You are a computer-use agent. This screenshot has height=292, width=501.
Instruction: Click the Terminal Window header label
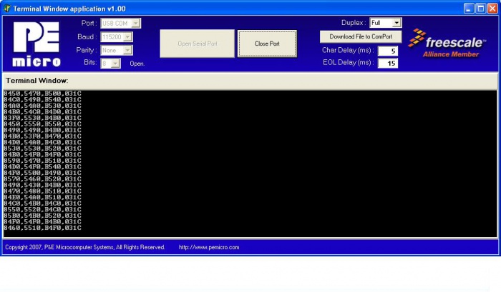pyautogui.click(x=37, y=81)
